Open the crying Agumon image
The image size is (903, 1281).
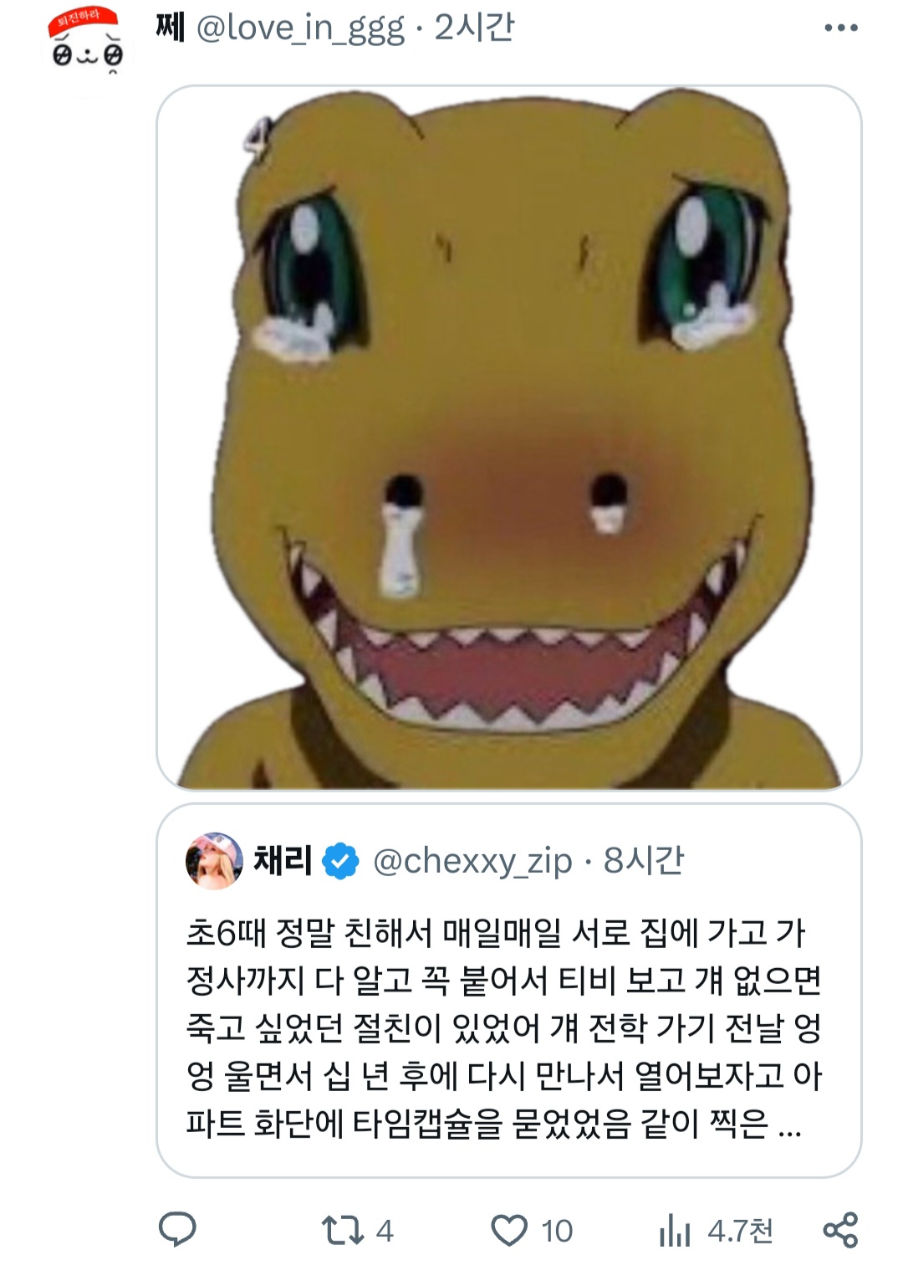(x=508, y=437)
